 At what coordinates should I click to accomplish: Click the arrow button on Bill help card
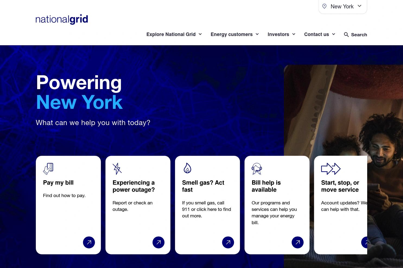297,242
